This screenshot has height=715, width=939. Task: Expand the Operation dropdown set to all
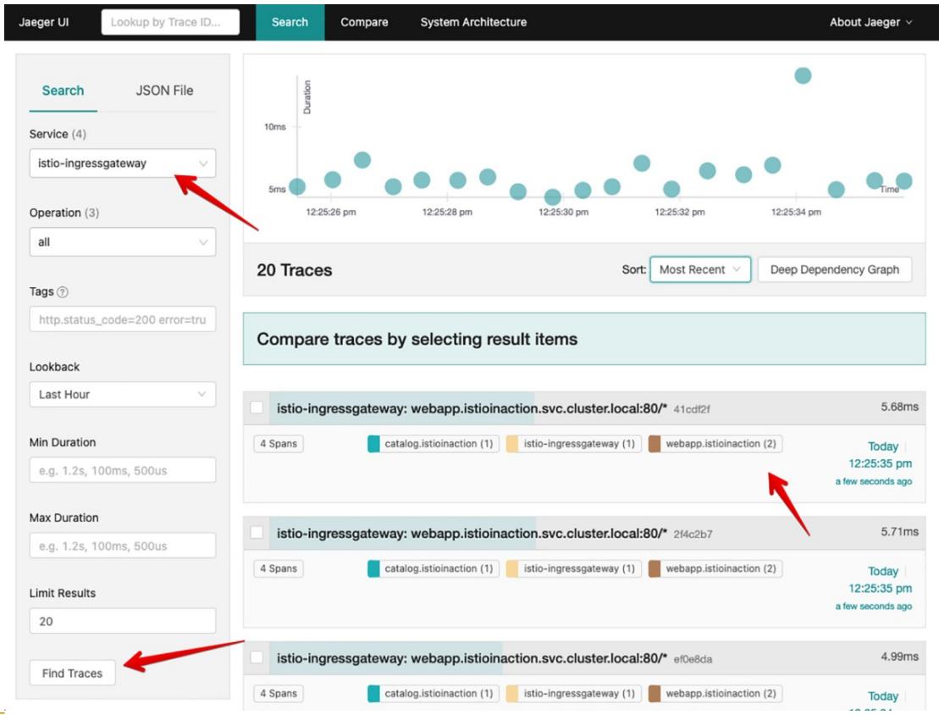[x=122, y=242]
